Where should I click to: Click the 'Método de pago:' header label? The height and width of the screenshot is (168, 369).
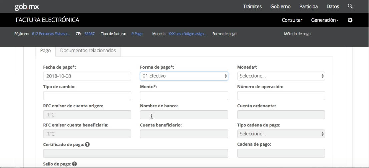pyautogui.click(x=298, y=34)
